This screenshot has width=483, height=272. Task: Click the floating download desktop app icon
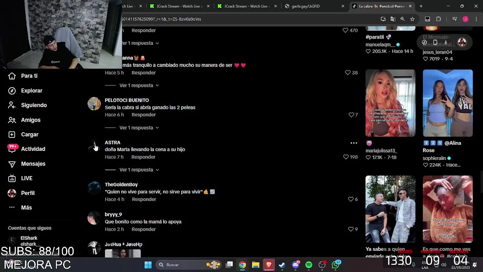(x=446, y=42)
